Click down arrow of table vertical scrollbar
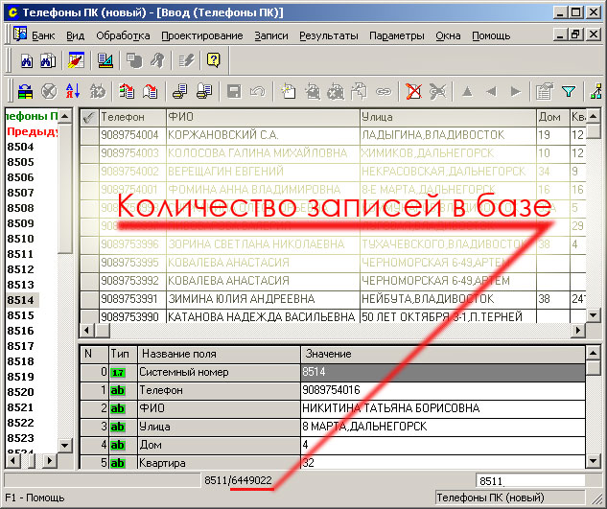Image resolution: width=607 pixels, height=509 pixels. pyautogui.click(x=594, y=313)
